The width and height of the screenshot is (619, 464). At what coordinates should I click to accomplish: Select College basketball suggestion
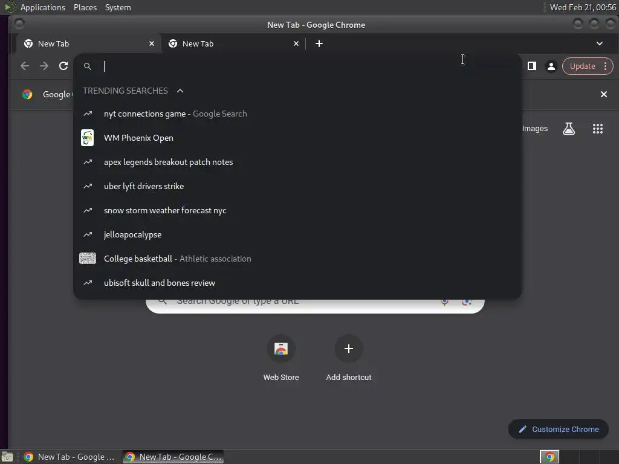(297, 259)
